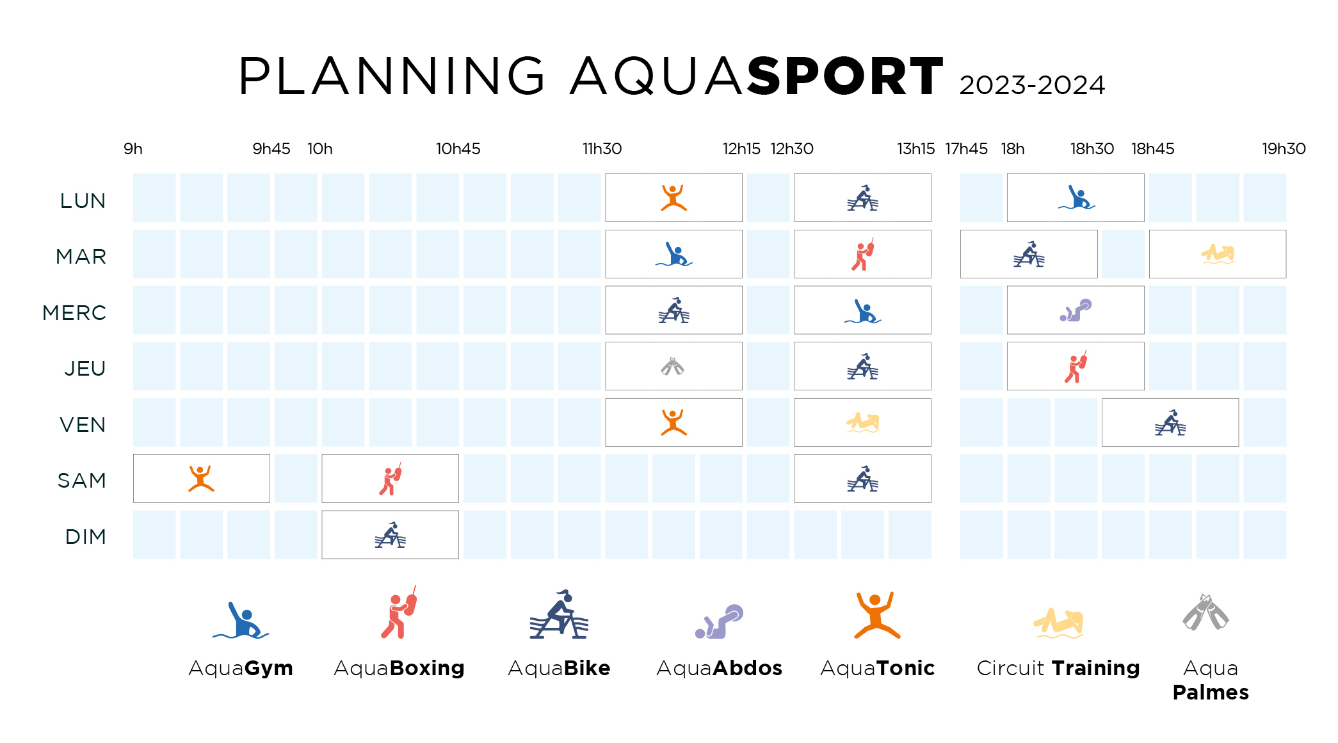The image size is (1338, 743).
Task: Click the AquaGym swimmer icon in the legend
Action: (x=241, y=621)
